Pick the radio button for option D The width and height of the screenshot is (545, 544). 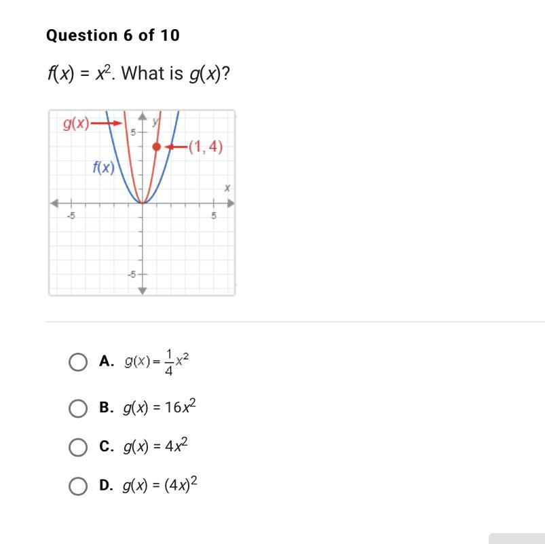pos(78,486)
